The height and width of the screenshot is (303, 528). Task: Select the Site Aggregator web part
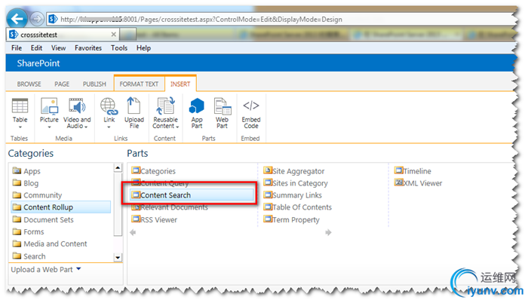[294, 171]
